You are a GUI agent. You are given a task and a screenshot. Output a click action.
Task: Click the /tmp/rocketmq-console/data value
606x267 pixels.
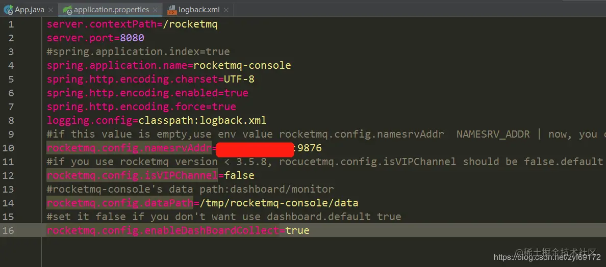279,203
